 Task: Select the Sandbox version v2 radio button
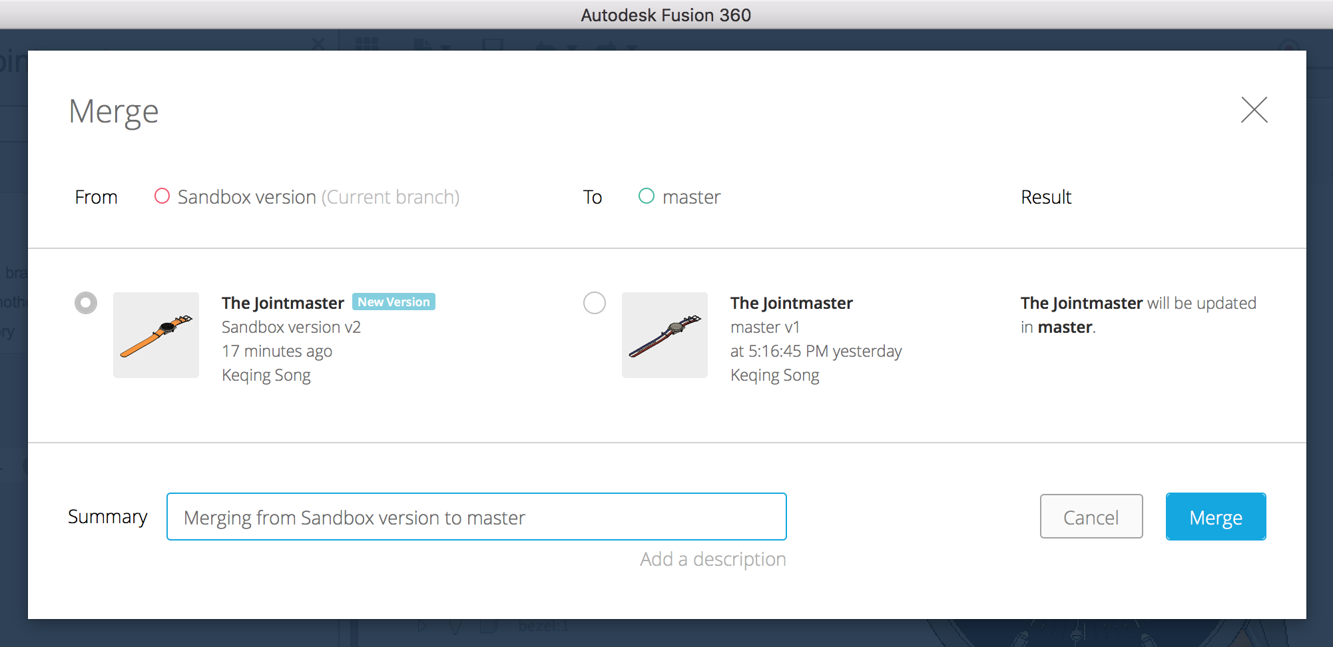pyautogui.click(x=86, y=303)
